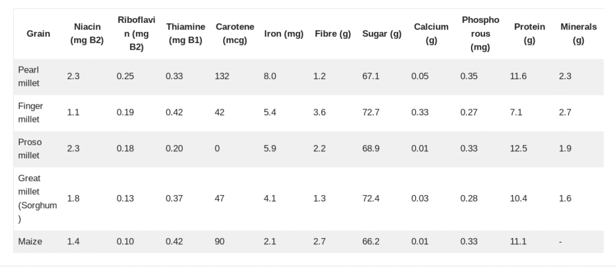Click the Calcium (g) column header
The image size is (616, 270).
pyautogui.click(x=431, y=34)
